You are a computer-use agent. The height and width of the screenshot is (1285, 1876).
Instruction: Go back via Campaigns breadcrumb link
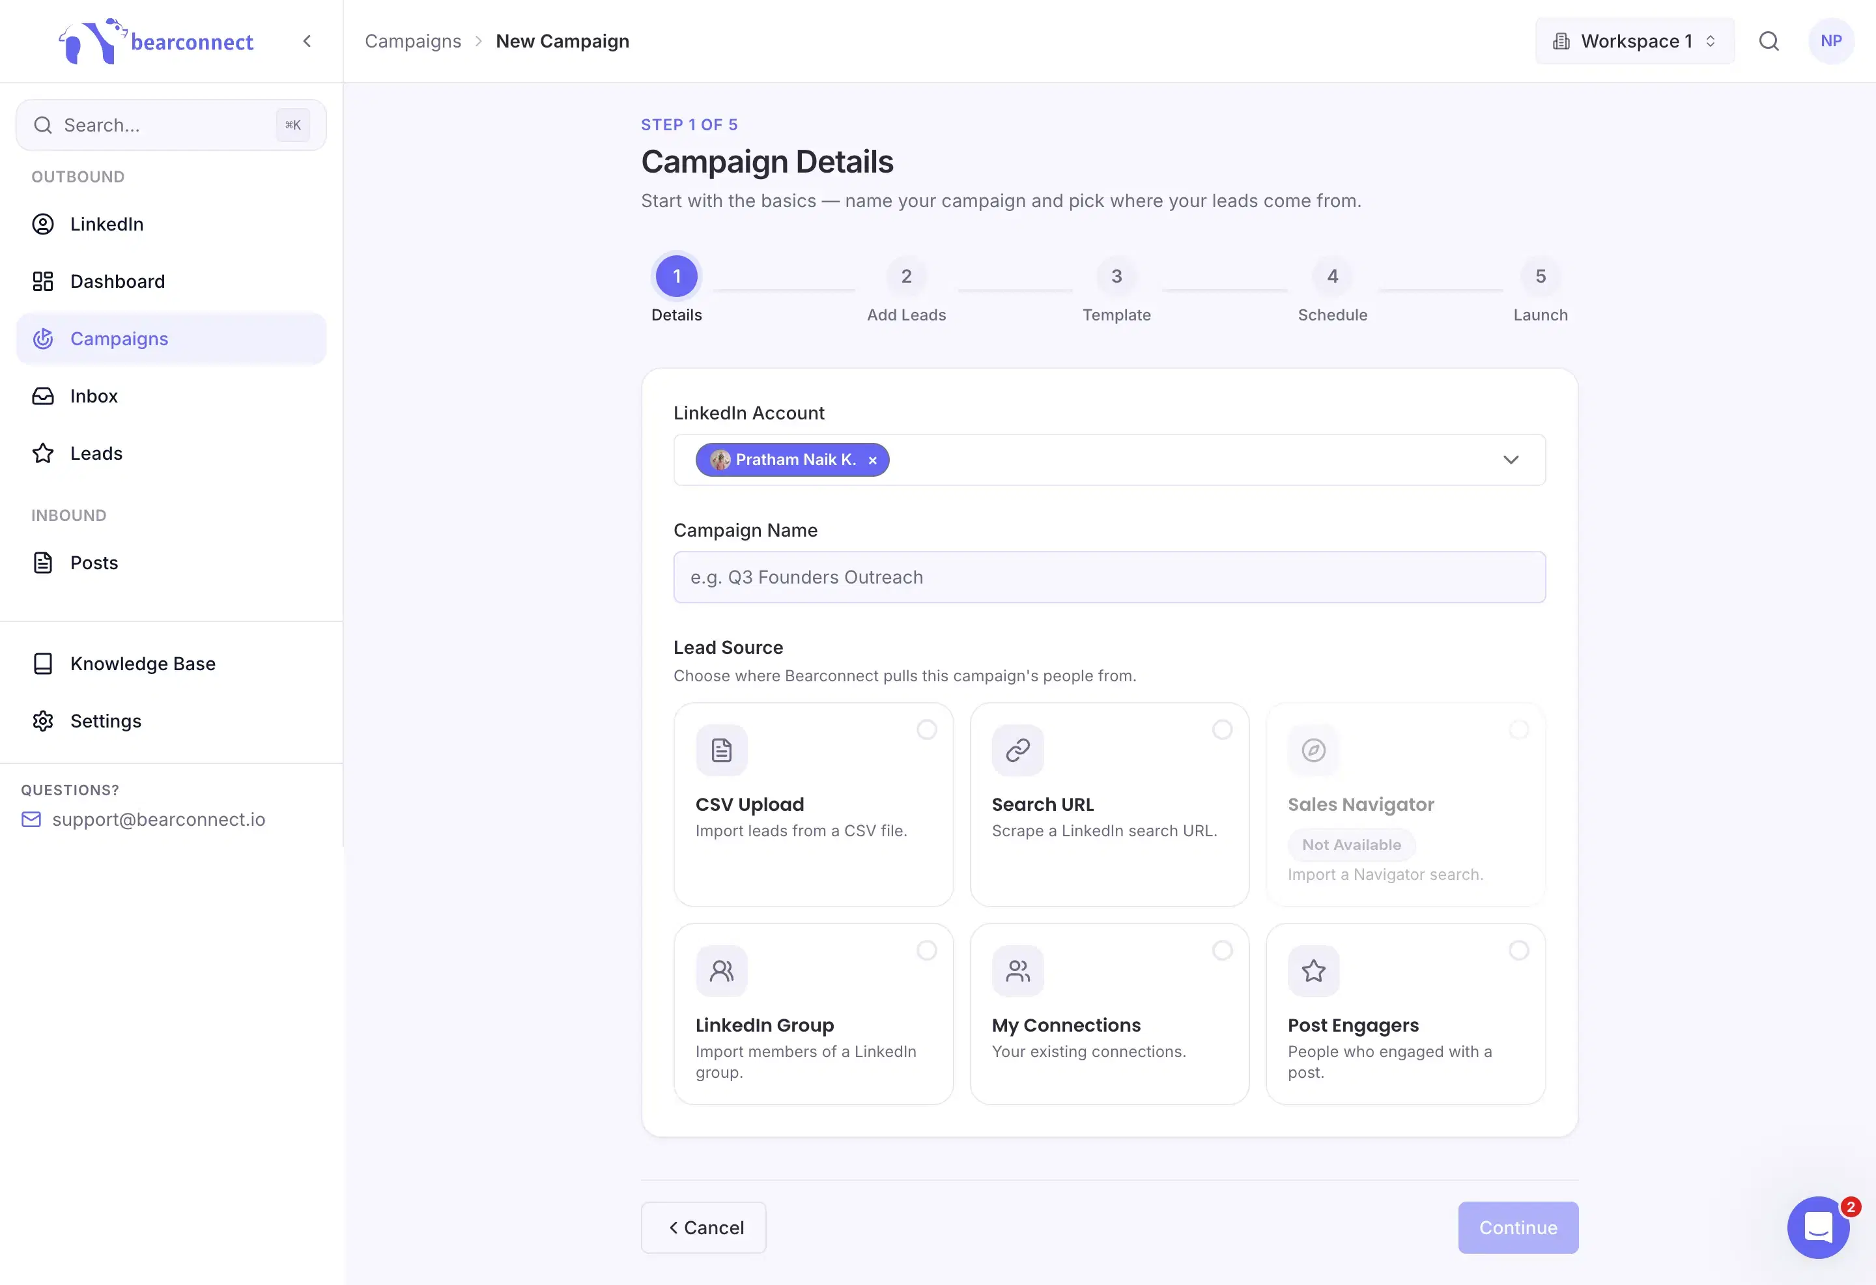[412, 41]
